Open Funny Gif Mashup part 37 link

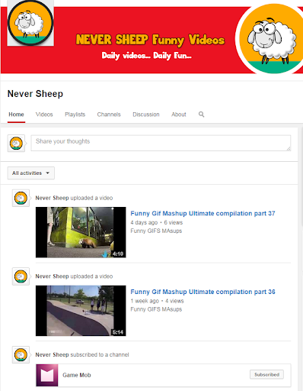(x=203, y=213)
